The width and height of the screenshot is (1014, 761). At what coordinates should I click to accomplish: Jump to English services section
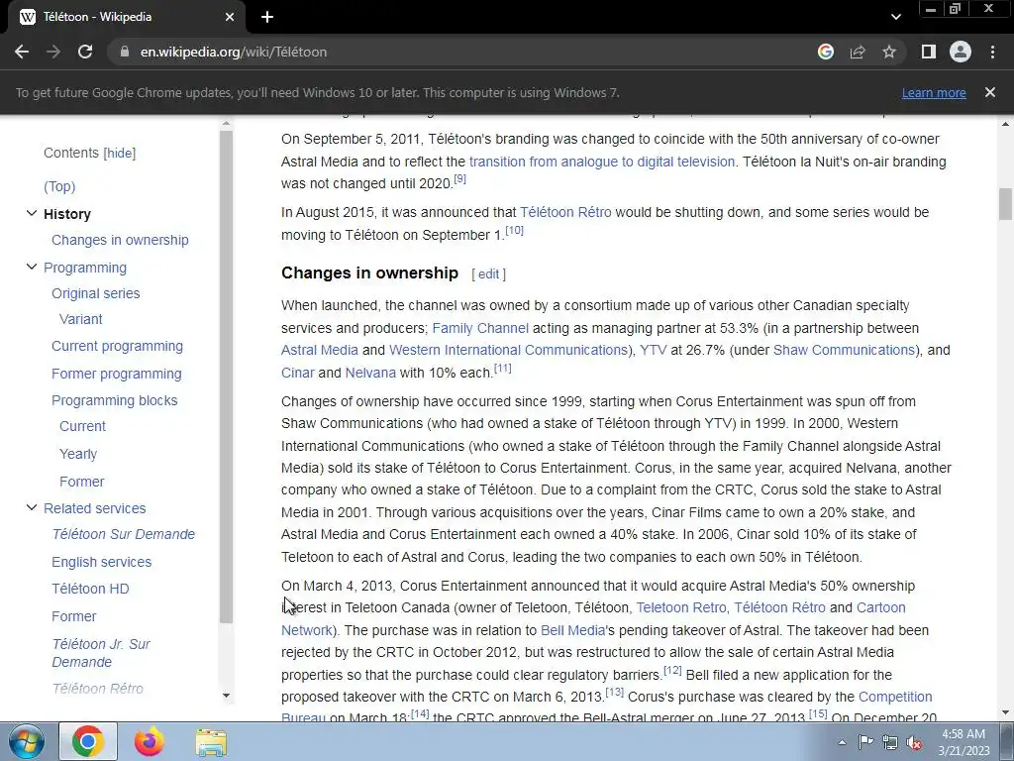pyautogui.click(x=102, y=563)
